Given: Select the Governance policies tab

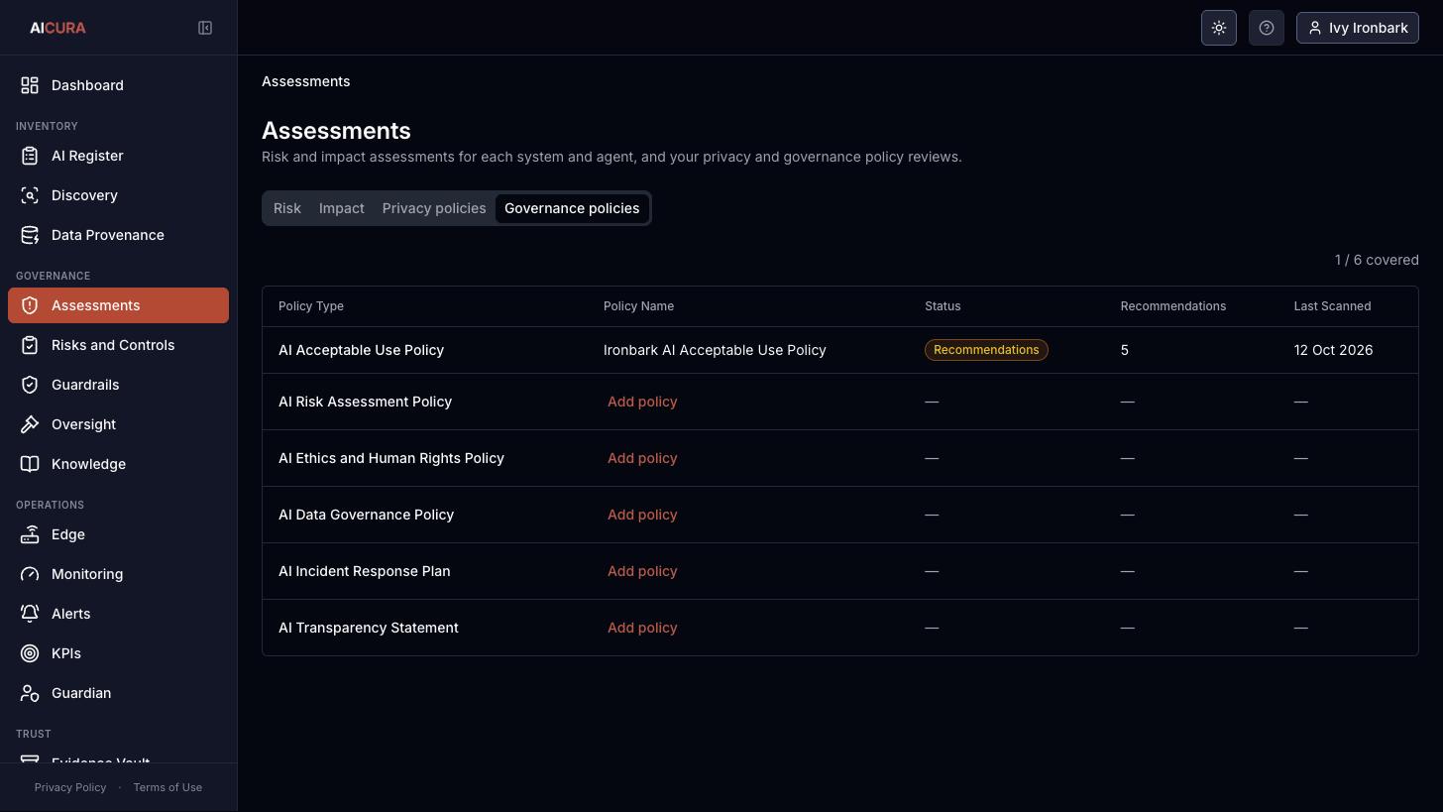Looking at the screenshot, I should coord(572,208).
